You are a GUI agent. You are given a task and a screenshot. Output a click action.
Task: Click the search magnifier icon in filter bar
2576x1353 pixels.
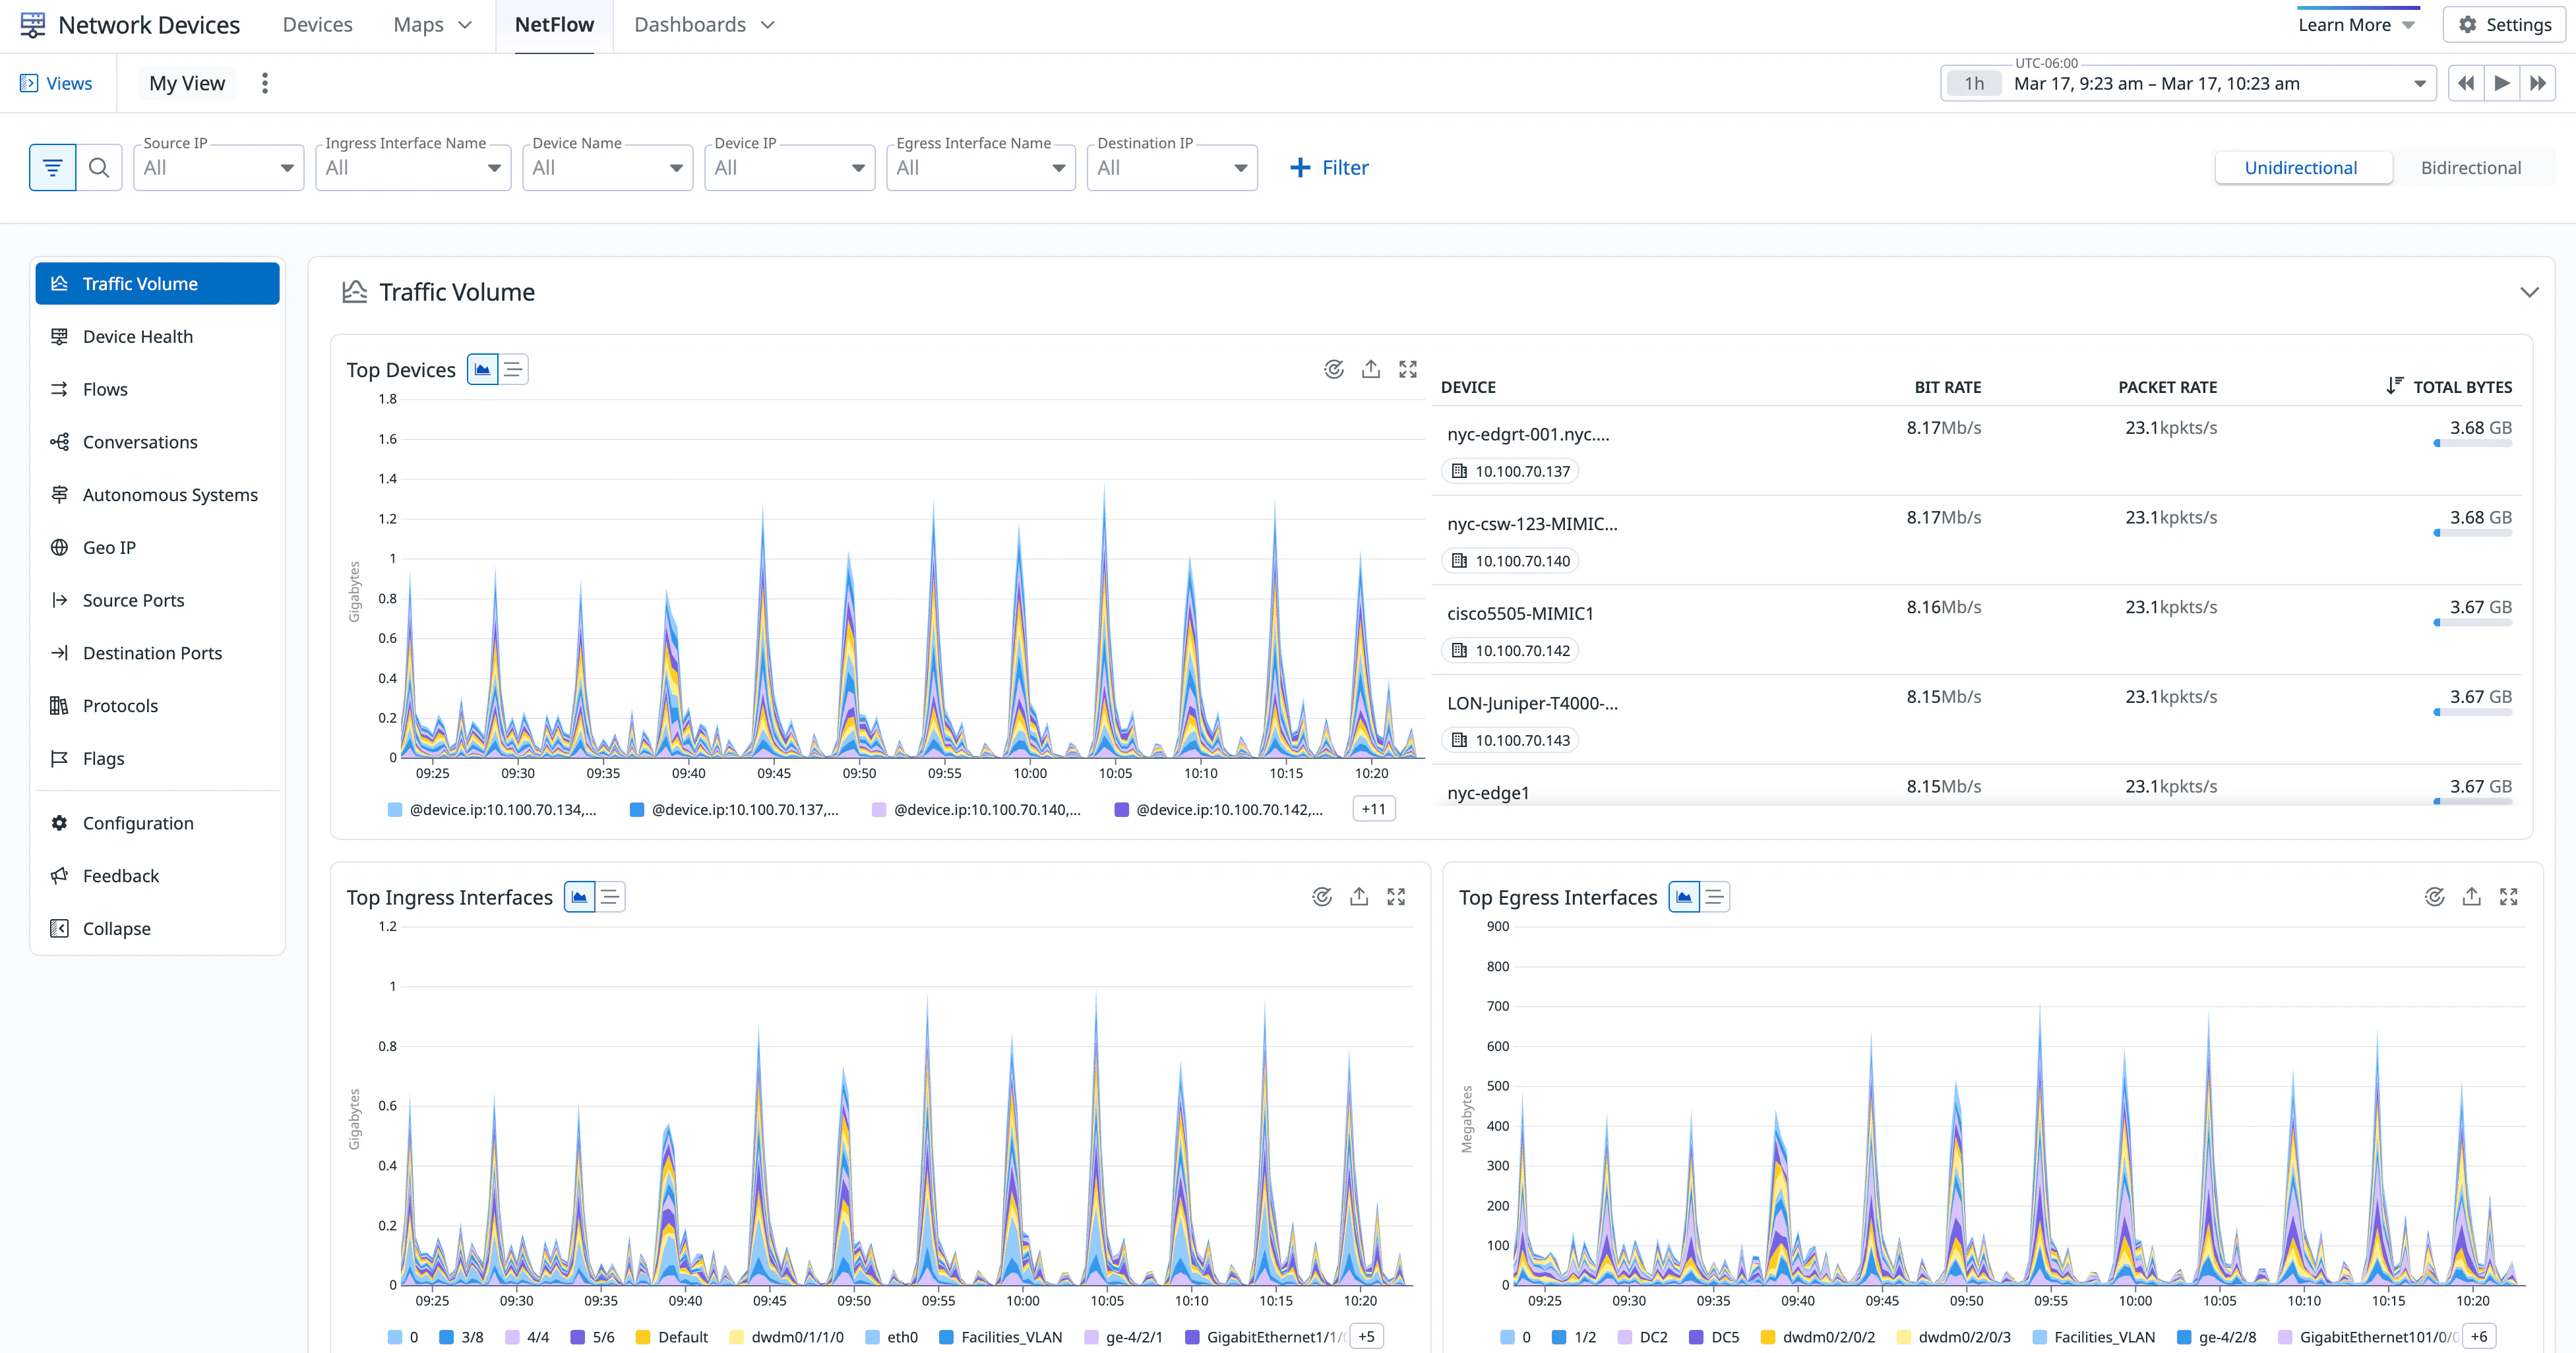click(x=99, y=168)
